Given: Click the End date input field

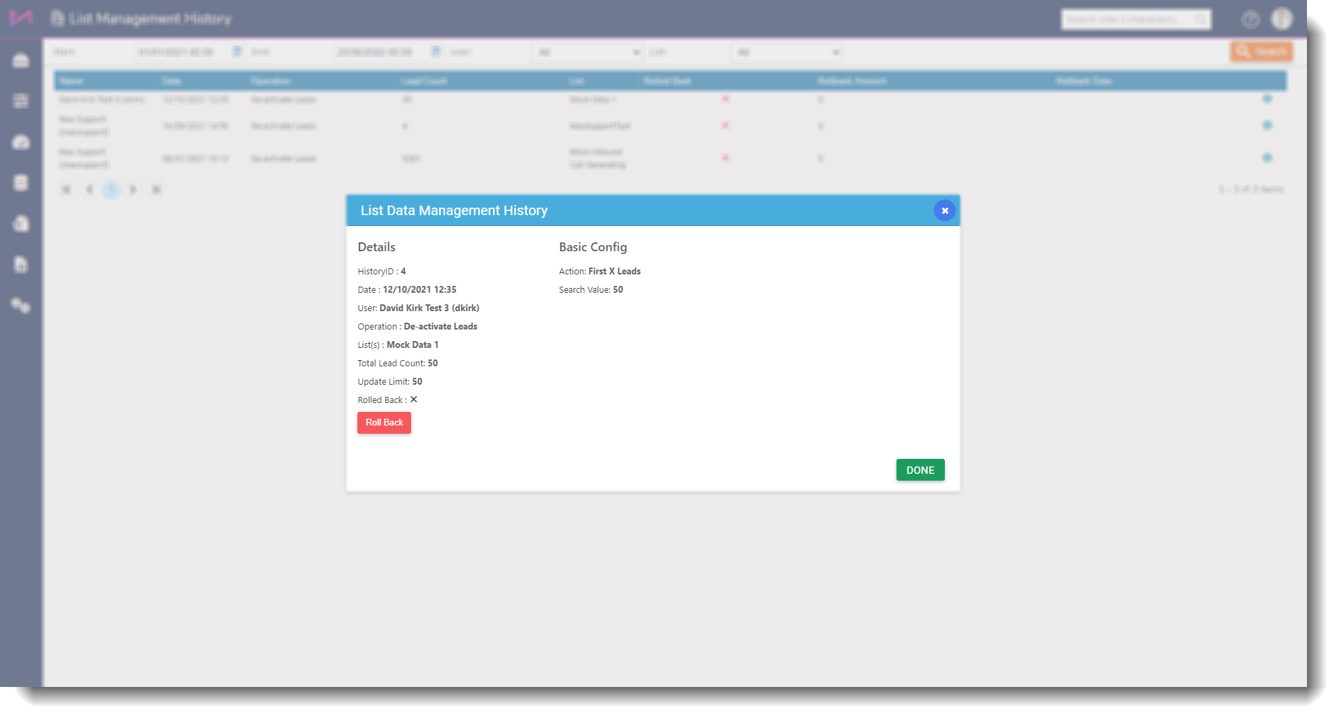Looking at the screenshot, I should tap(381, 52).
